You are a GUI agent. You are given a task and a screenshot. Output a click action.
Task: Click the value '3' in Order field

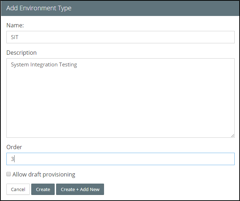(12, 159)
